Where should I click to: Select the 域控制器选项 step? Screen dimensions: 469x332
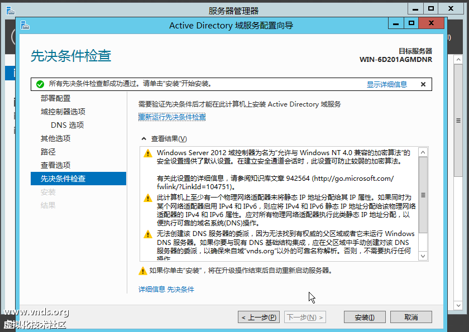click(63, 112)
